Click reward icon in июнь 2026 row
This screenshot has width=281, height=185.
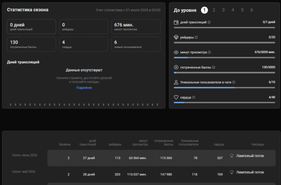point(232,156)
